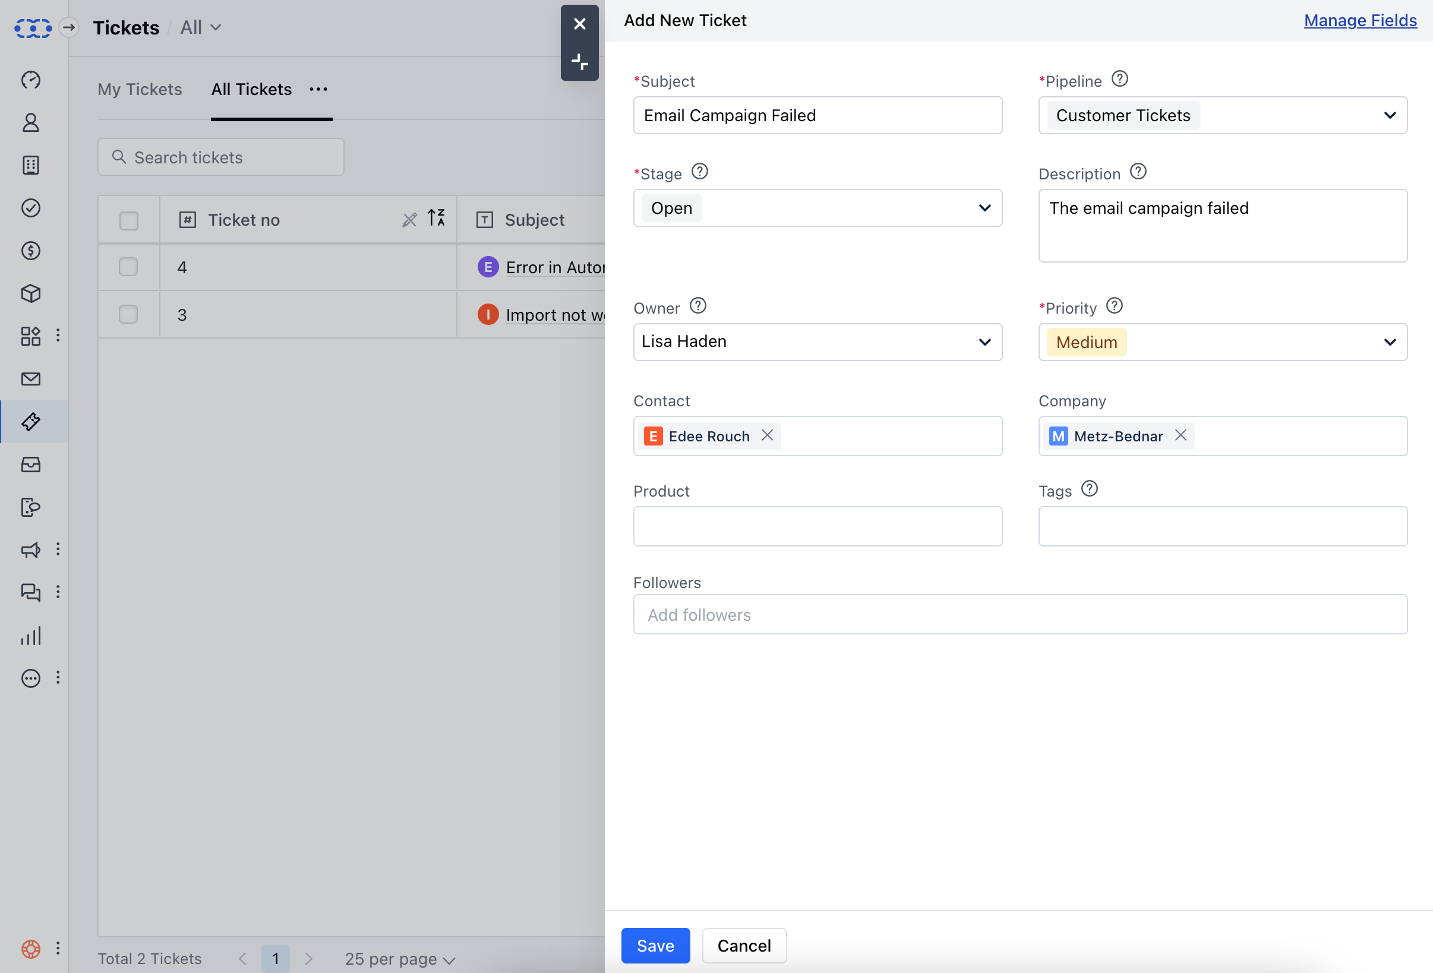Open the apps grid icon in sidebar
1433x973 pixels.
[31, 336]
